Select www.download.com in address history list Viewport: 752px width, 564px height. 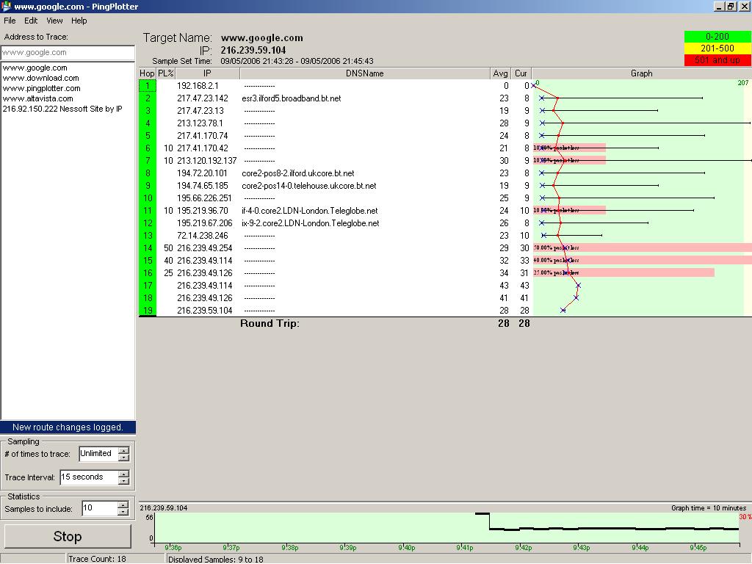[x=41, y=78]
